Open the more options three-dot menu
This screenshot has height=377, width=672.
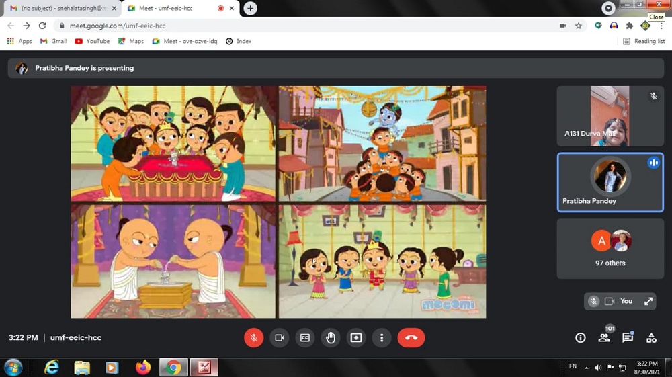(381, 337)
